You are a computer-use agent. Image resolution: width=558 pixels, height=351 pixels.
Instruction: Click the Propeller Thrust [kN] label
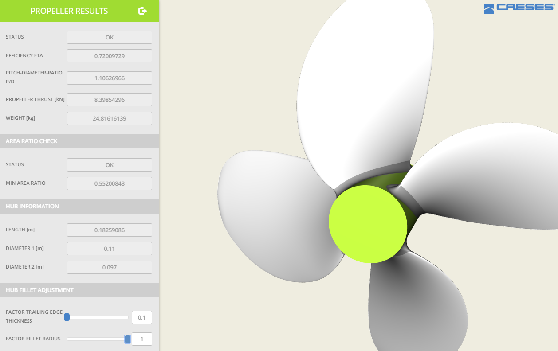[x=35, y=99]
